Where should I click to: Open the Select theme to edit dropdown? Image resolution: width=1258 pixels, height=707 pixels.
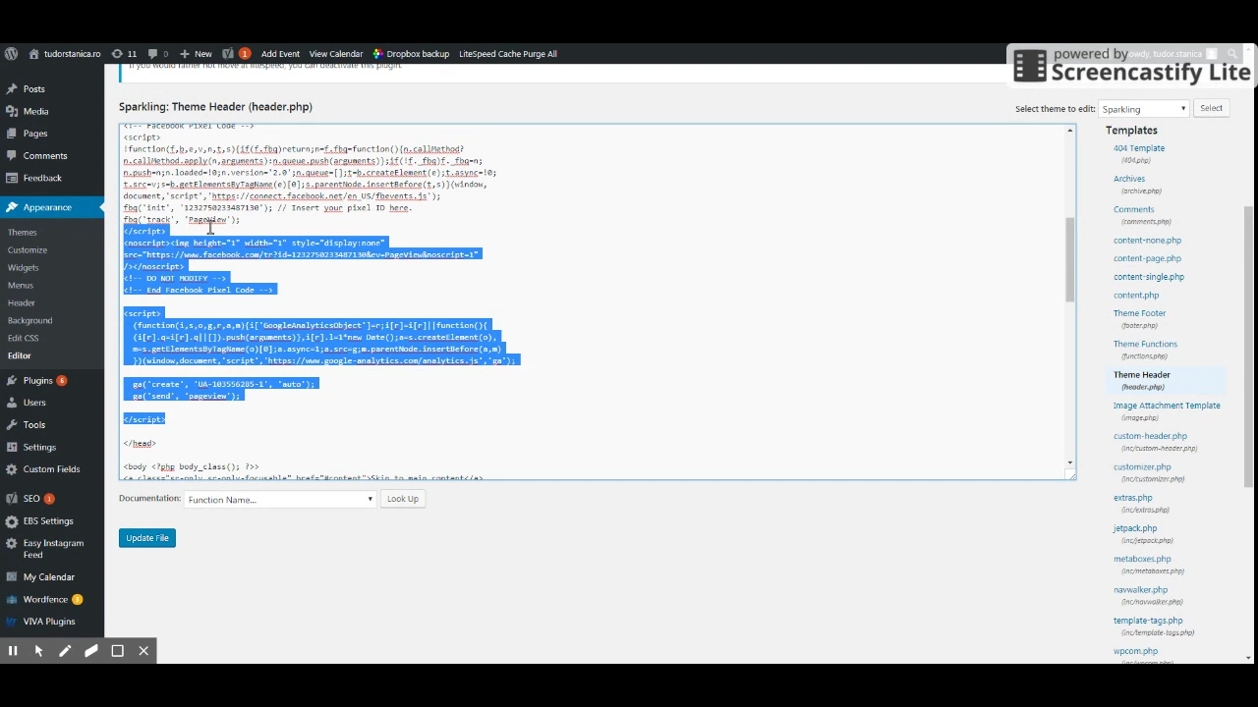(x=1144, y=109)
